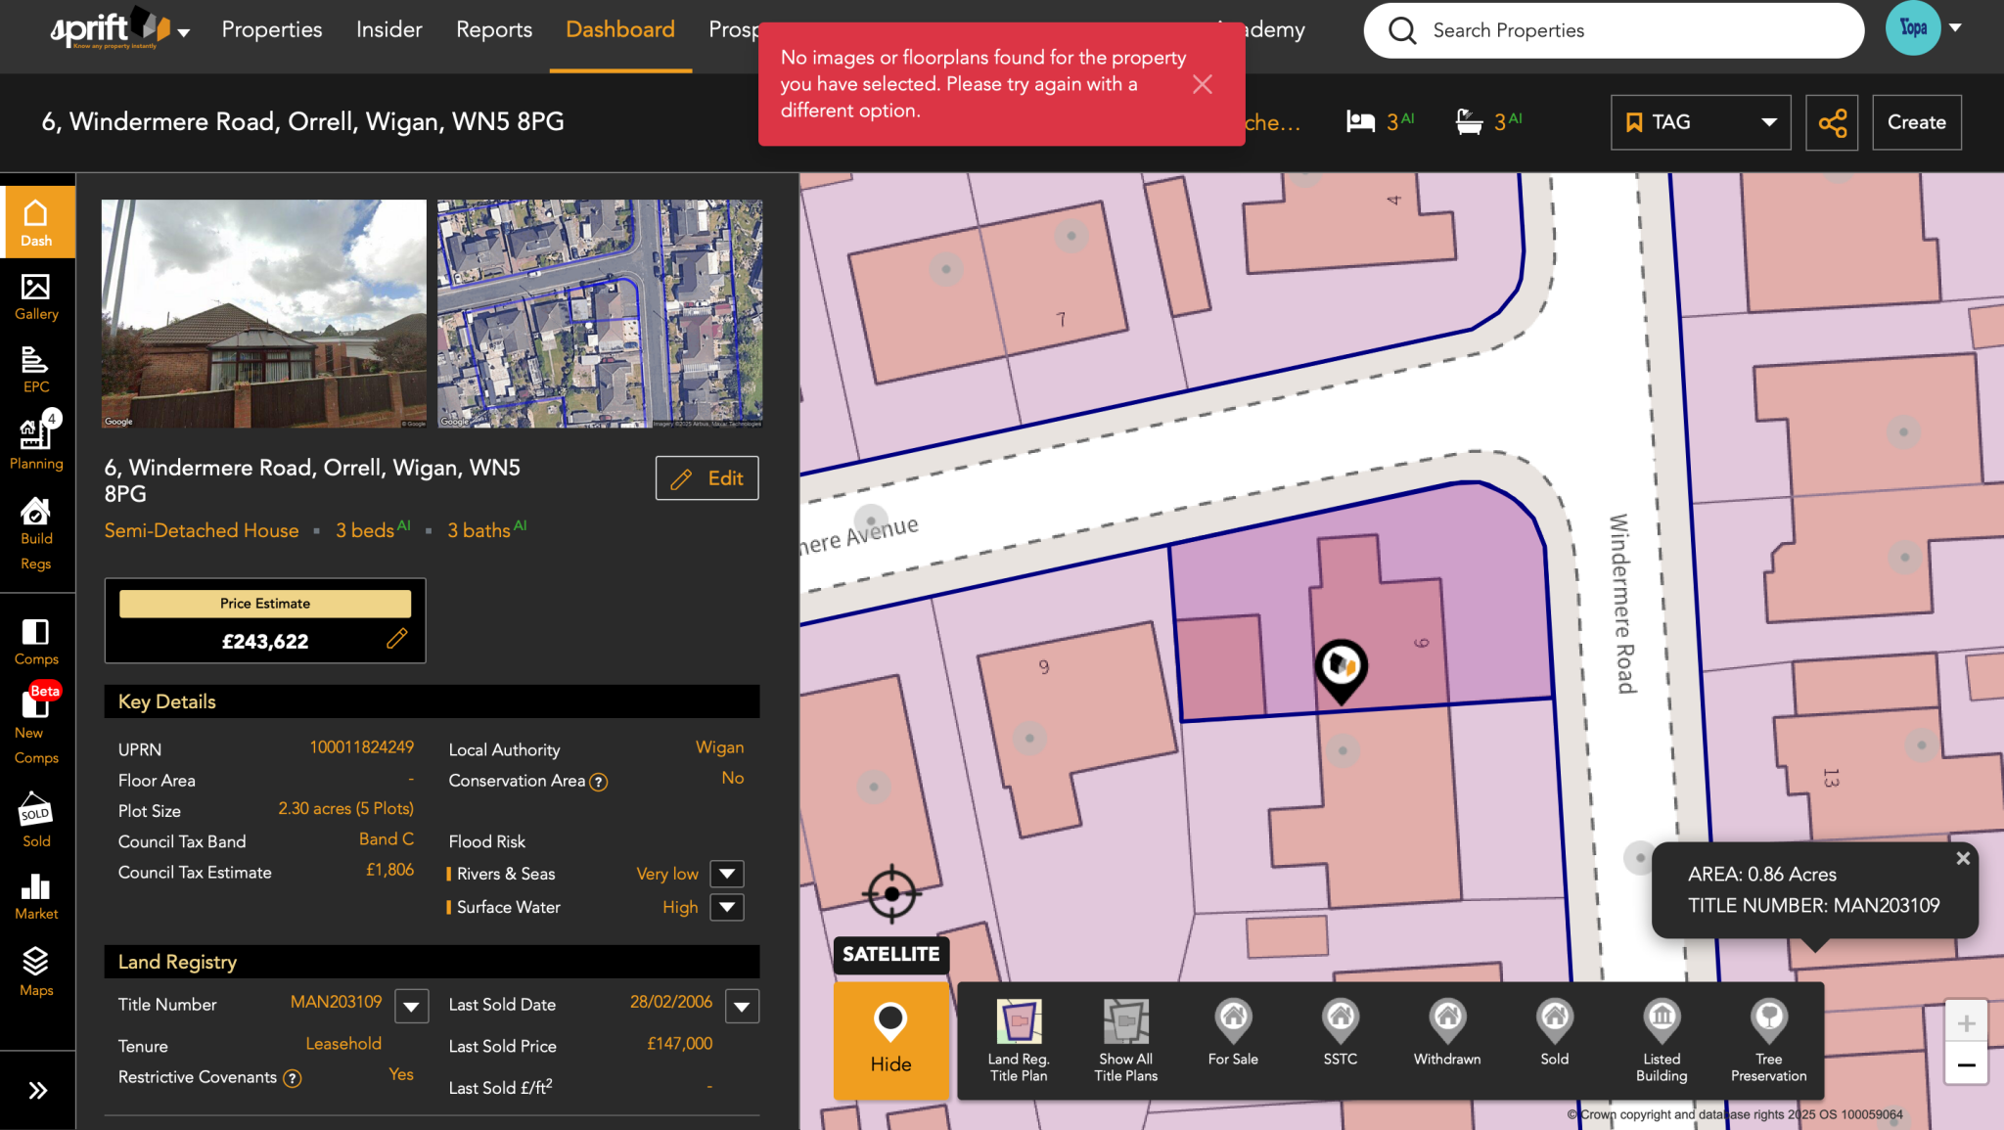Open the EPC sidebar section
This screenshot has height=1130, width=2004.
click(x=36, y=370)
